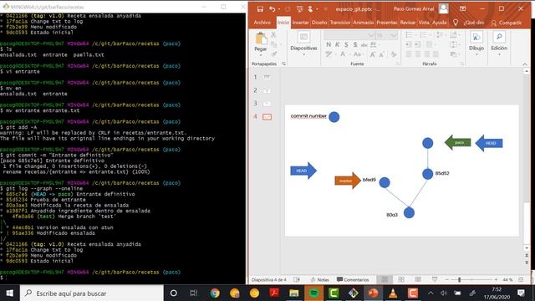
Task: Open the Archivo menu
Action: point(262,23)
